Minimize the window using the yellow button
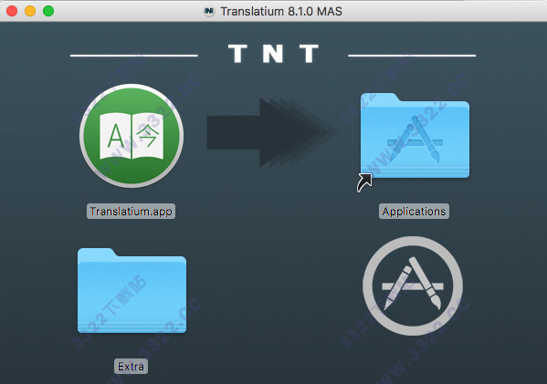This screenshot has height=384, width=547. [x=30, y=11]
